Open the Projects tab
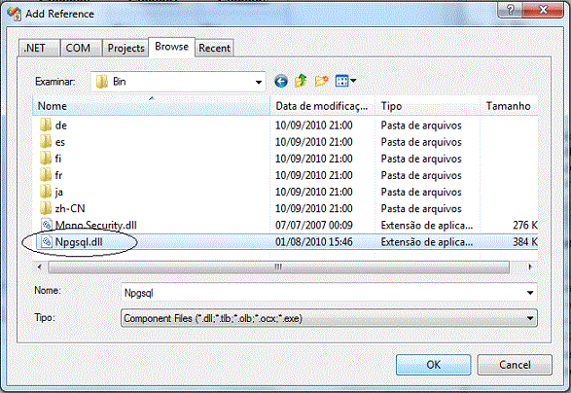 125,48
